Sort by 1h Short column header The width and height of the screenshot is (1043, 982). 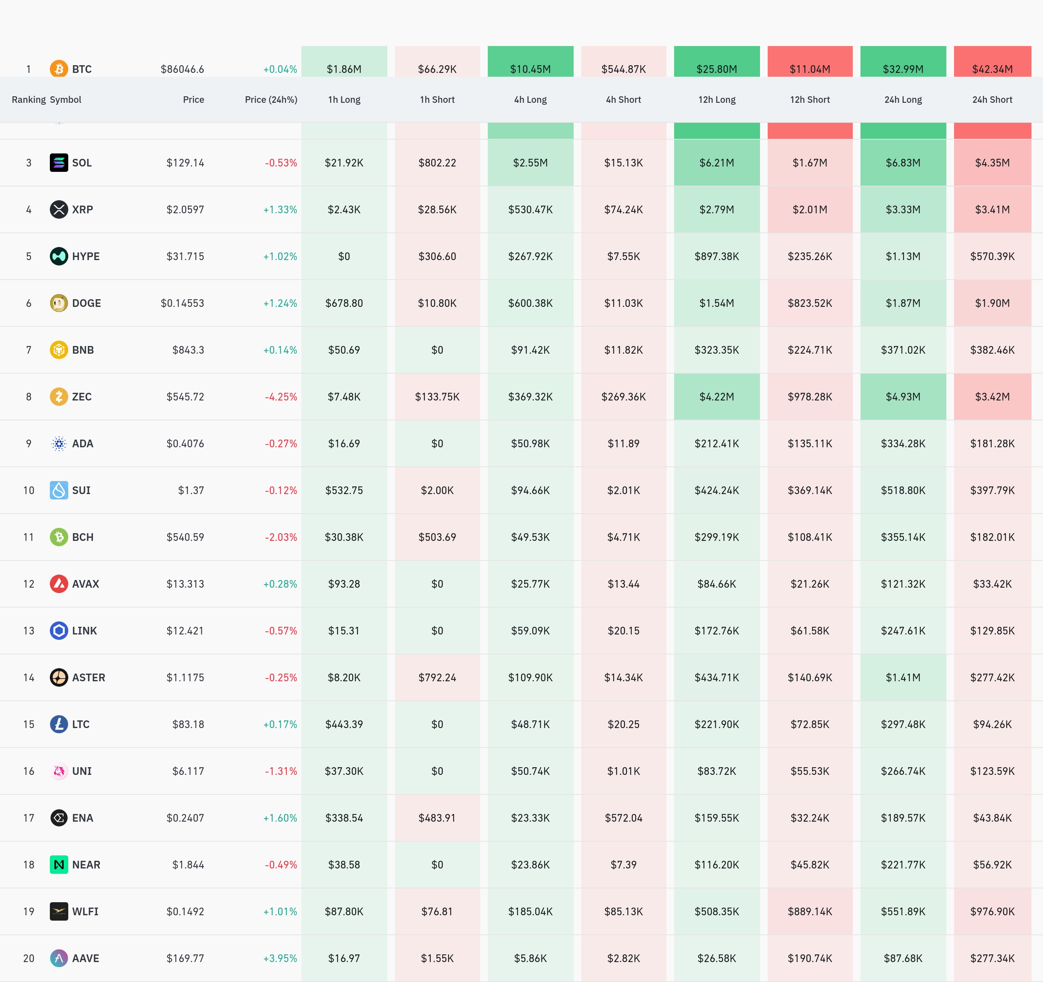coord(437,100)
